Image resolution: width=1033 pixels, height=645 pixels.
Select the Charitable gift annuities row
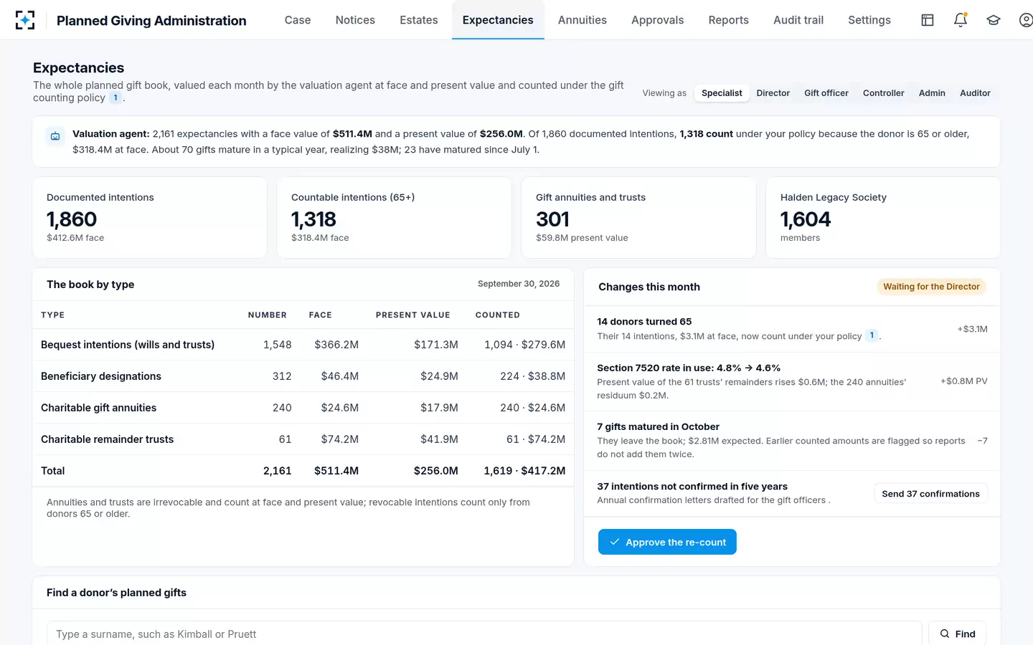click(303, 408)
